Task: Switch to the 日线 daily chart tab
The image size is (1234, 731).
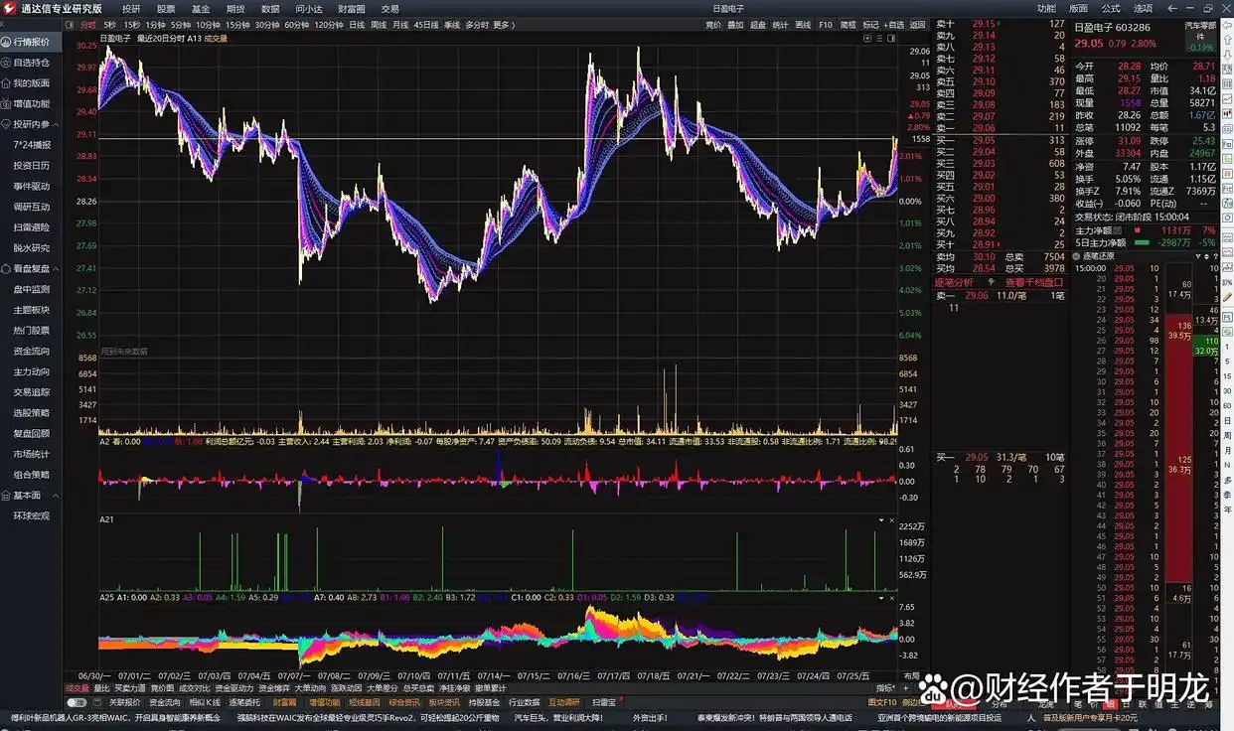Action: click(x=357, y=26)
